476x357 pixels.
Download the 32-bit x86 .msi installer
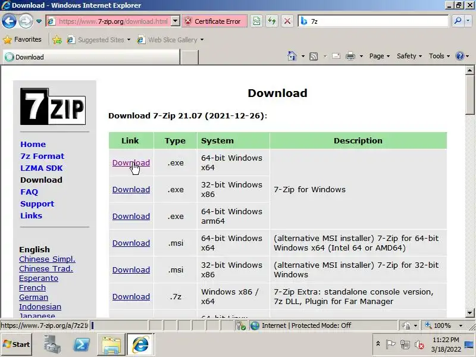tap(131, 270)
